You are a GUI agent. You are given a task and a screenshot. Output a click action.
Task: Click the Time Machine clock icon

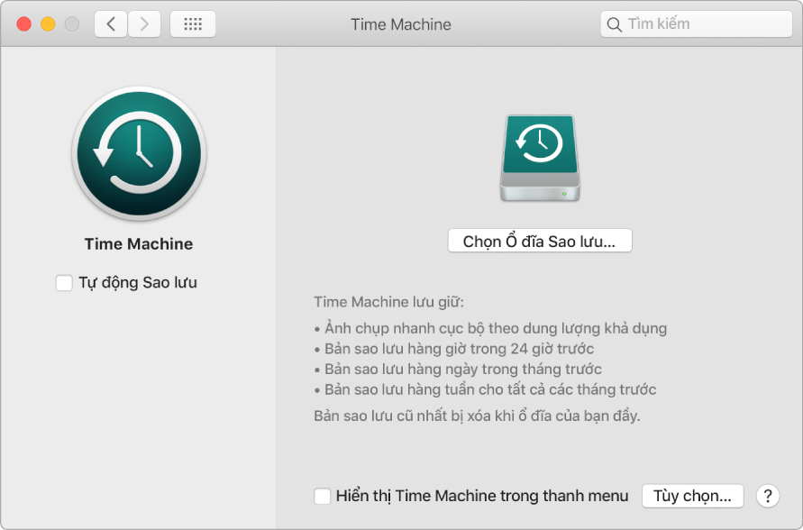tap(139, 153)
